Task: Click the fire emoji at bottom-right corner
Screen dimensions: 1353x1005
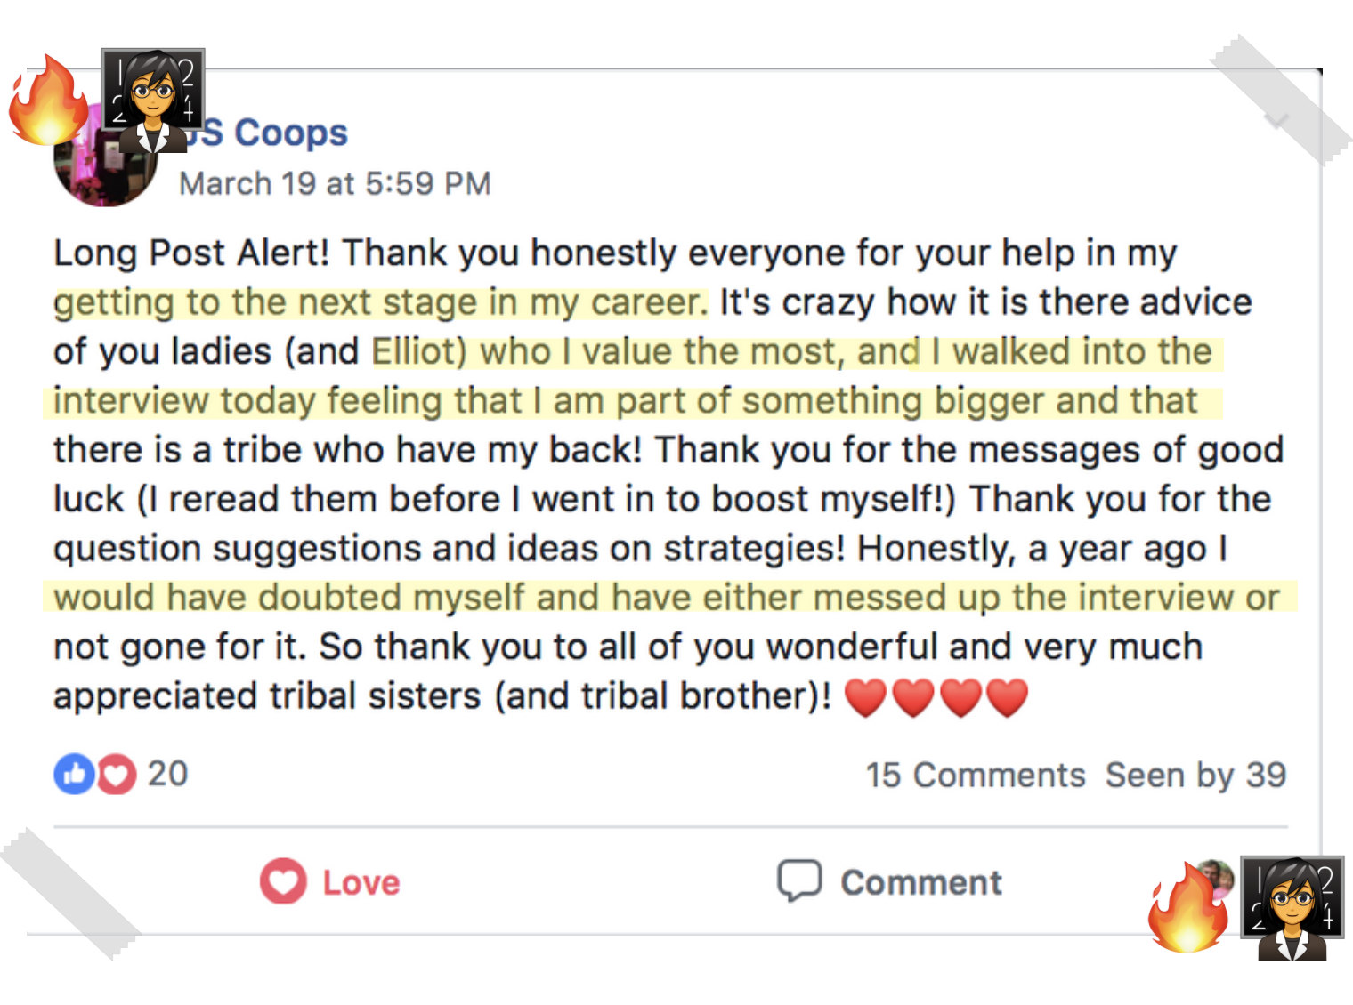Action: [x=1187, y=906]
